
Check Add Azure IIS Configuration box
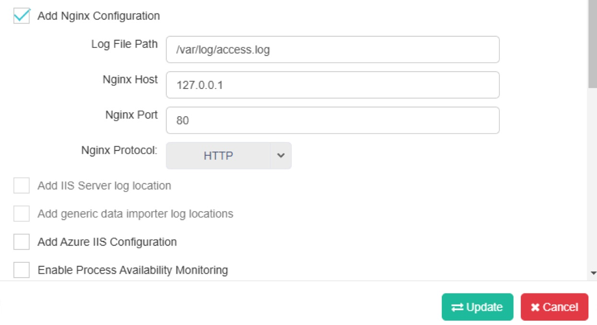[x=22, y=242]
